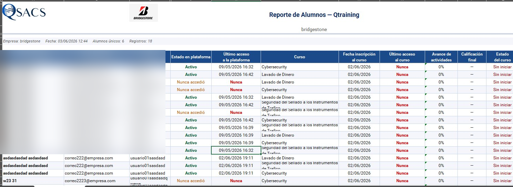513x187 pixels.
Task: Select 'Lavado de Dinero' in the 09/05/2026 16:42 row
Action: coord(278,75)
